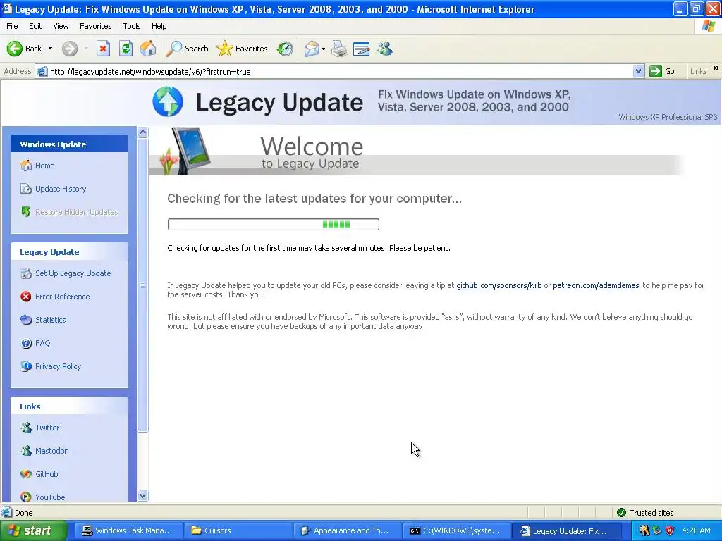Image resolution: width=722 pixels, height=541 pixels.
Task: Click the red Error Reference icon
Action: (x=26, y=297)
